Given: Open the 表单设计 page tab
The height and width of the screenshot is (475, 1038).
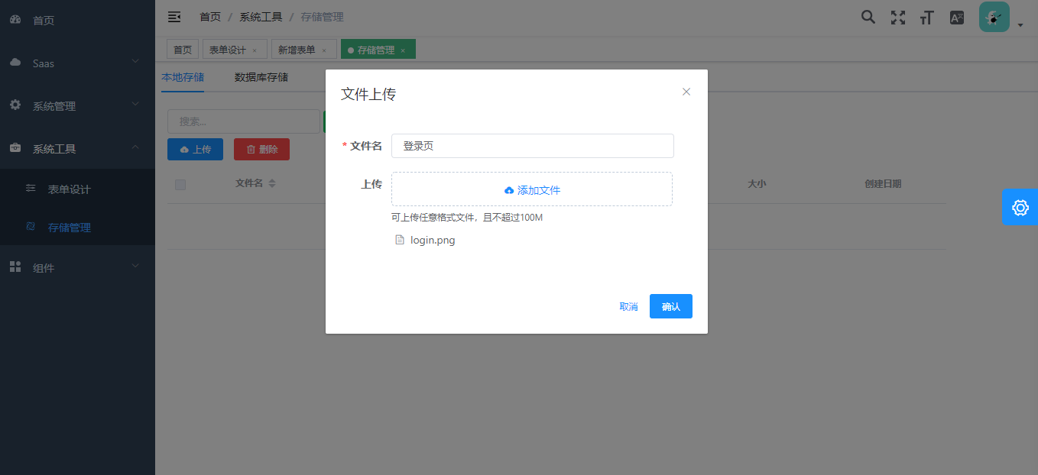Looking at the screenshot, I should [228, 50].
